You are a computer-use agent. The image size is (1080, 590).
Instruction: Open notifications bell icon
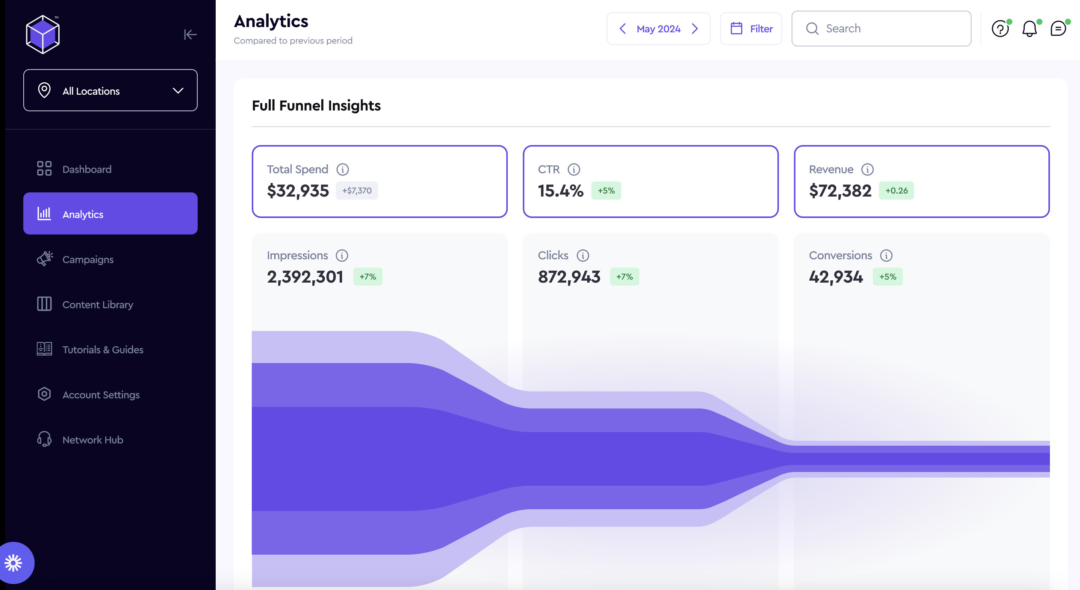(1029, 29)
